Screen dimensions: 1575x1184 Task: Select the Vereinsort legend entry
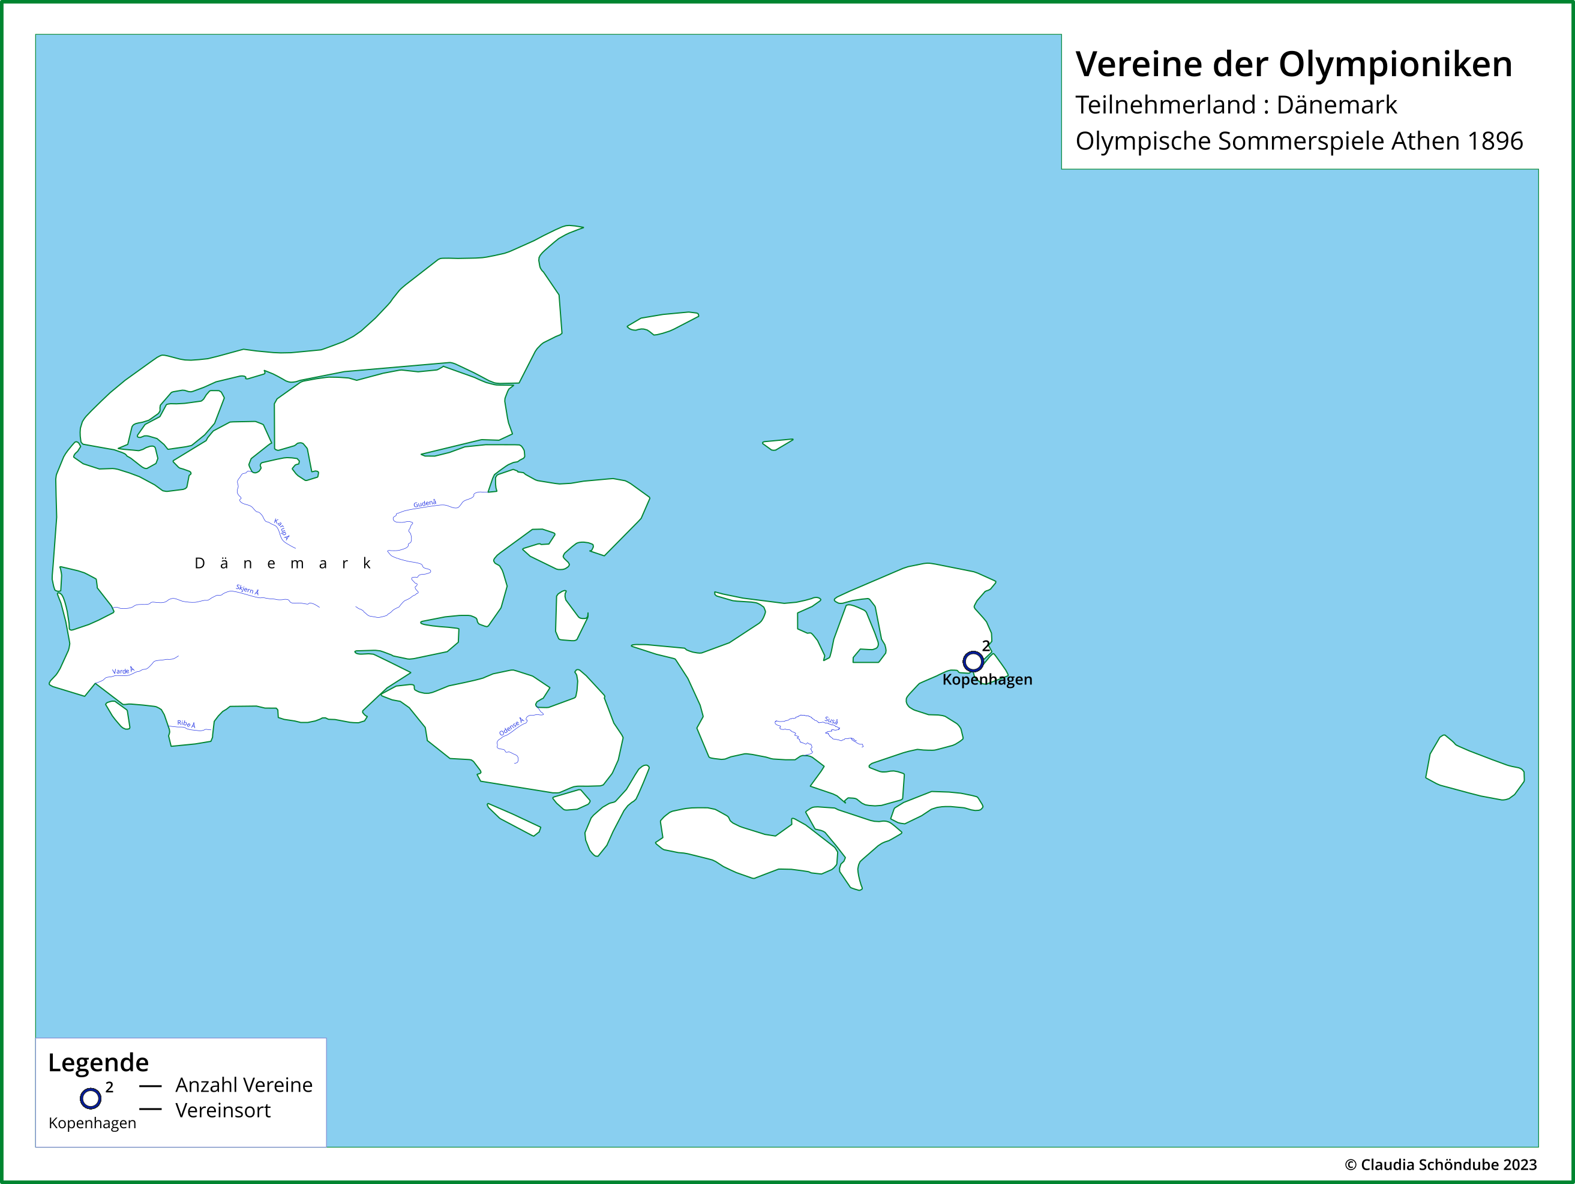click(x=223, y=1111)
